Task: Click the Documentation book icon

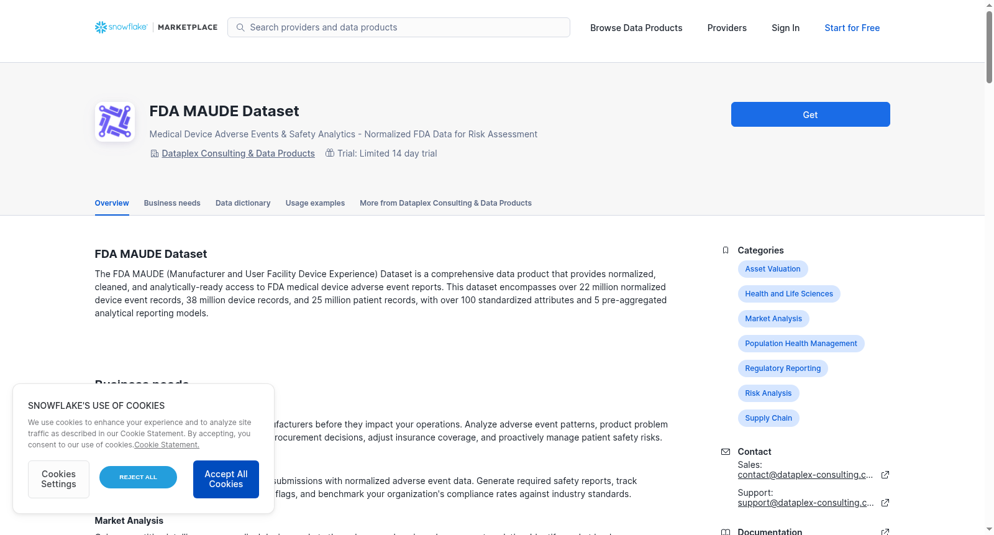Action: coord(726,532)
